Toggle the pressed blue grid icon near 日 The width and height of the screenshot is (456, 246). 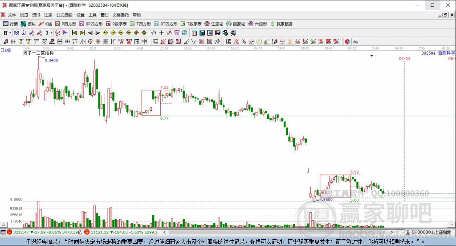[x=16, y=33]
